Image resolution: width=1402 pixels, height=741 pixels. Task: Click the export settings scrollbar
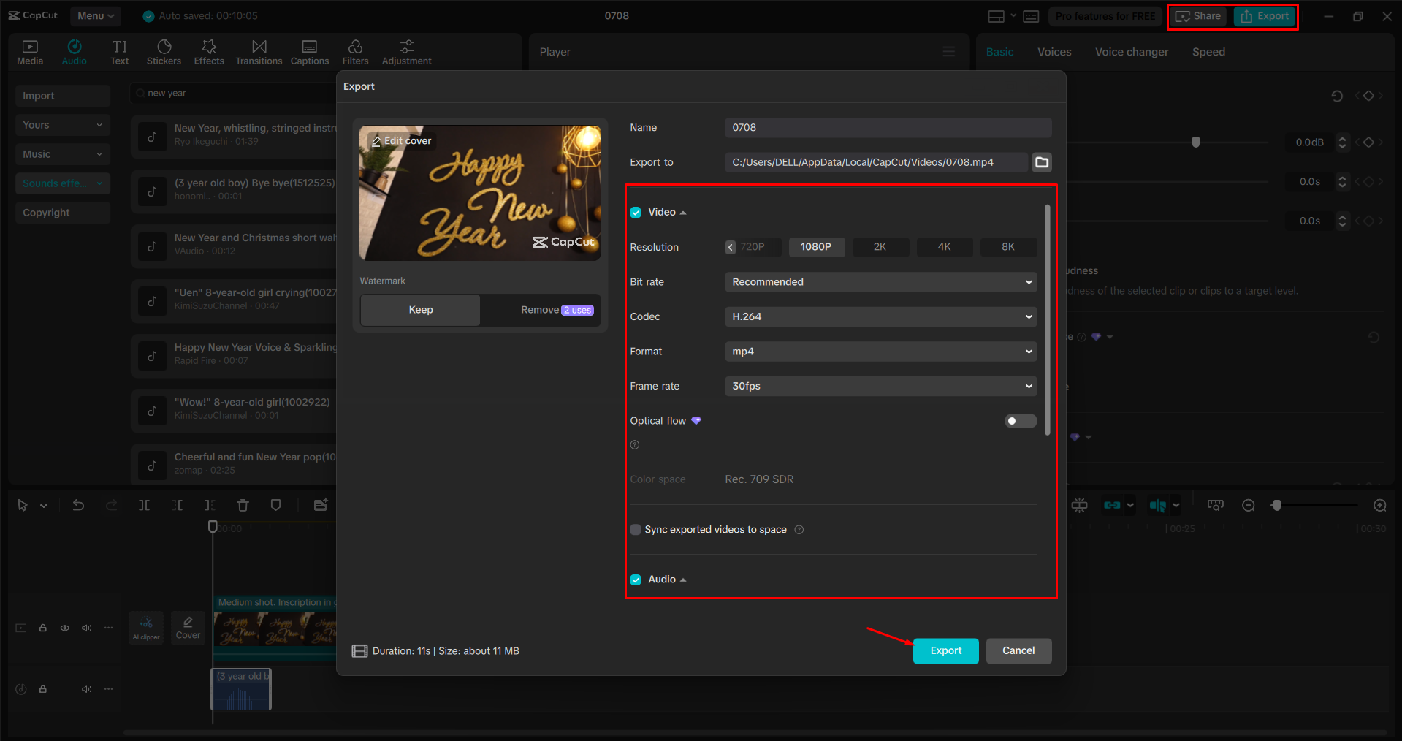click(1047, 320)
